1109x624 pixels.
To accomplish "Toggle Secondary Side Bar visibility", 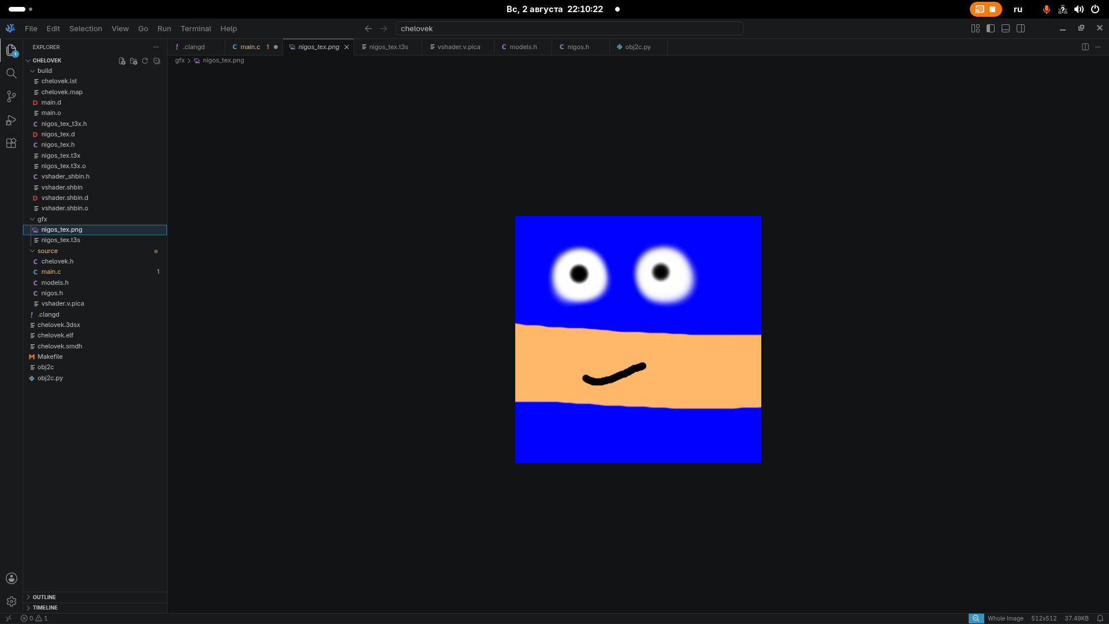I will pyautogui.click(x=1021, y=28).
